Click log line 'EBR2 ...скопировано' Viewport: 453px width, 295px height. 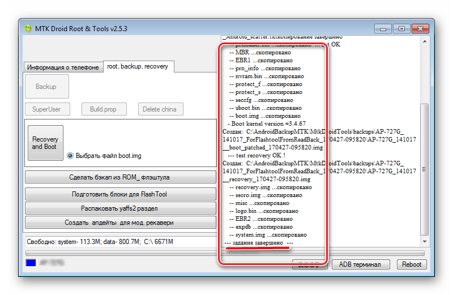(261, 219)
